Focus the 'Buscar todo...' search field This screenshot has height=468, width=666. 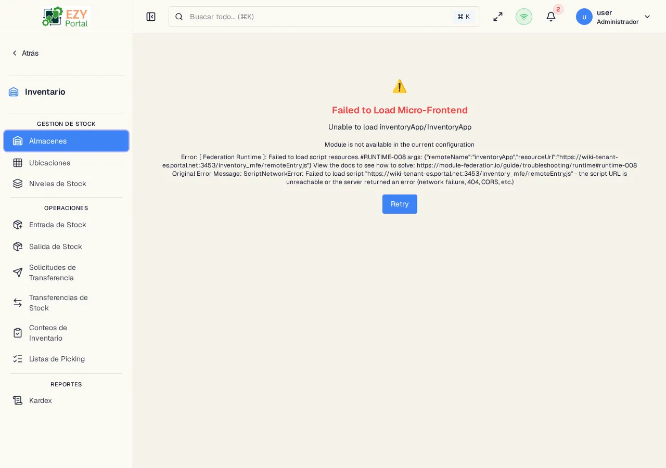(x=324, y=17)
